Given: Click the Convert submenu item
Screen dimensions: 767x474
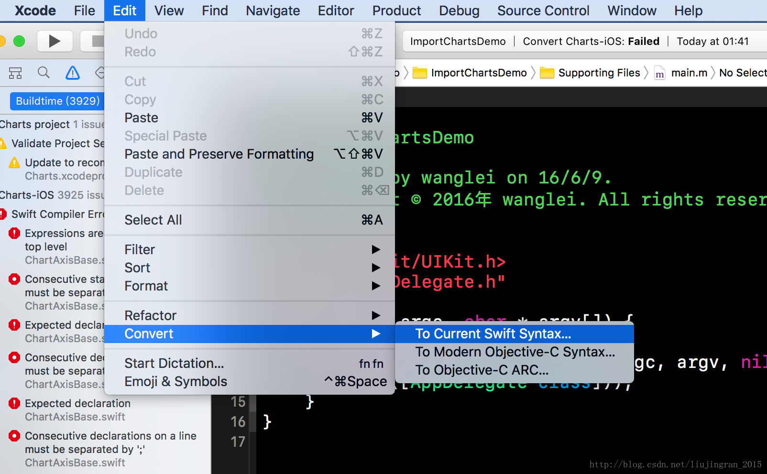Looking at the screenshot, I should tap(250, 334).
